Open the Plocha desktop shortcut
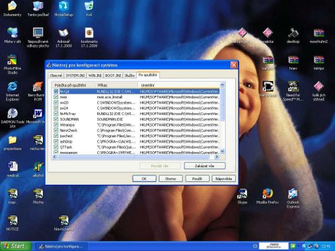 (38, 196)
